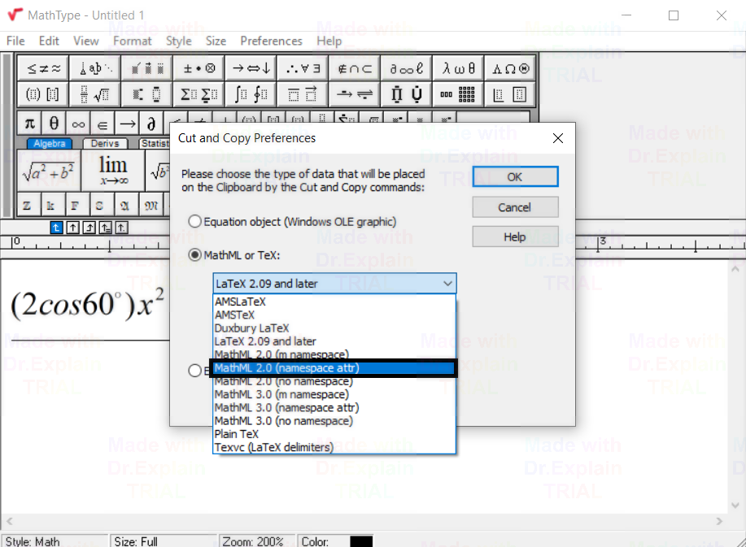The height and width of the screenshot is (547, 746).
Task: Choose AMSLaTeX from the translator list
Action: pos(334,302)
